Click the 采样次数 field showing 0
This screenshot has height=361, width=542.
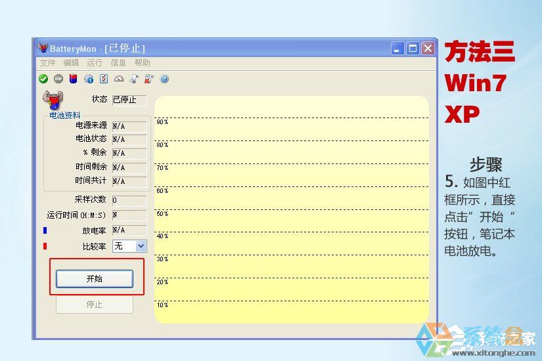(129, 200)
